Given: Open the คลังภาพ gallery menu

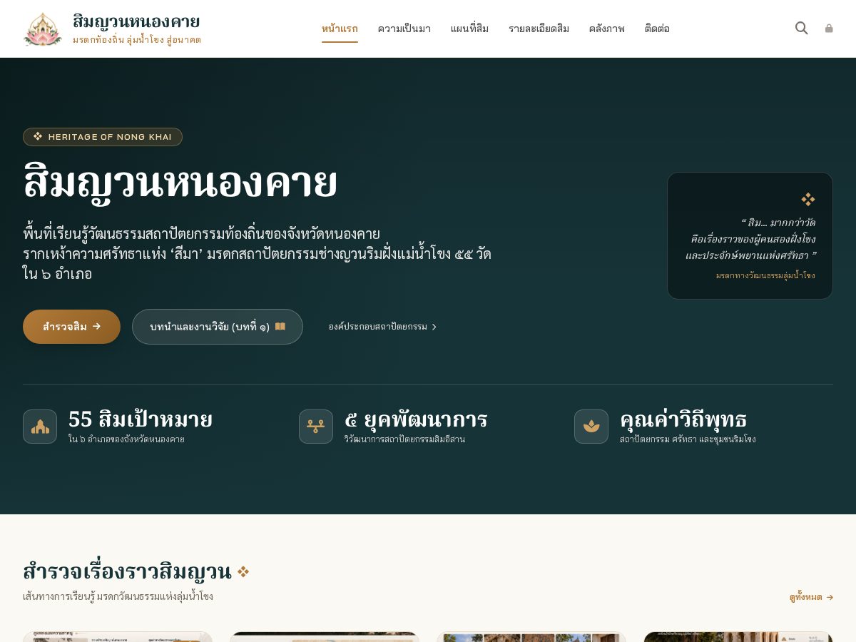Looking at the screenshot, I should point(607,29).
